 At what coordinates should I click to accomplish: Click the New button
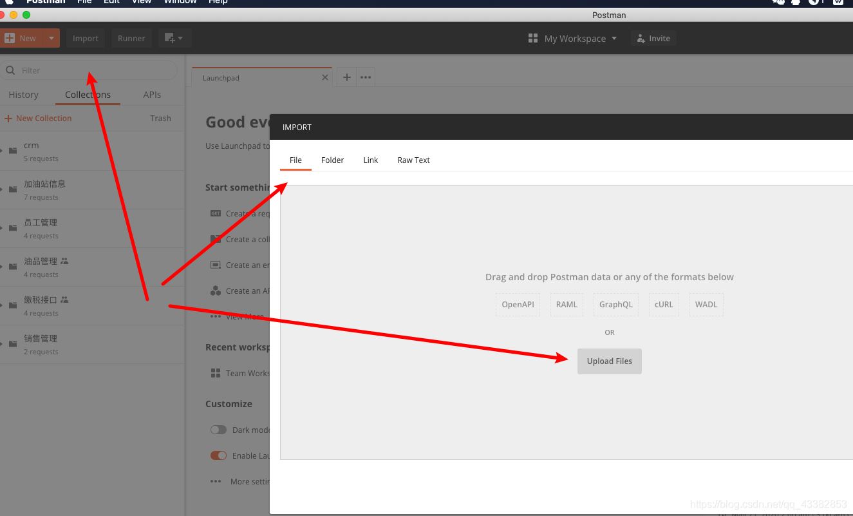coord(21,38)
